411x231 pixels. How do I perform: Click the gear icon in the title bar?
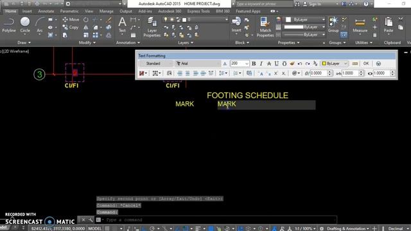click(x=68, y=4)
